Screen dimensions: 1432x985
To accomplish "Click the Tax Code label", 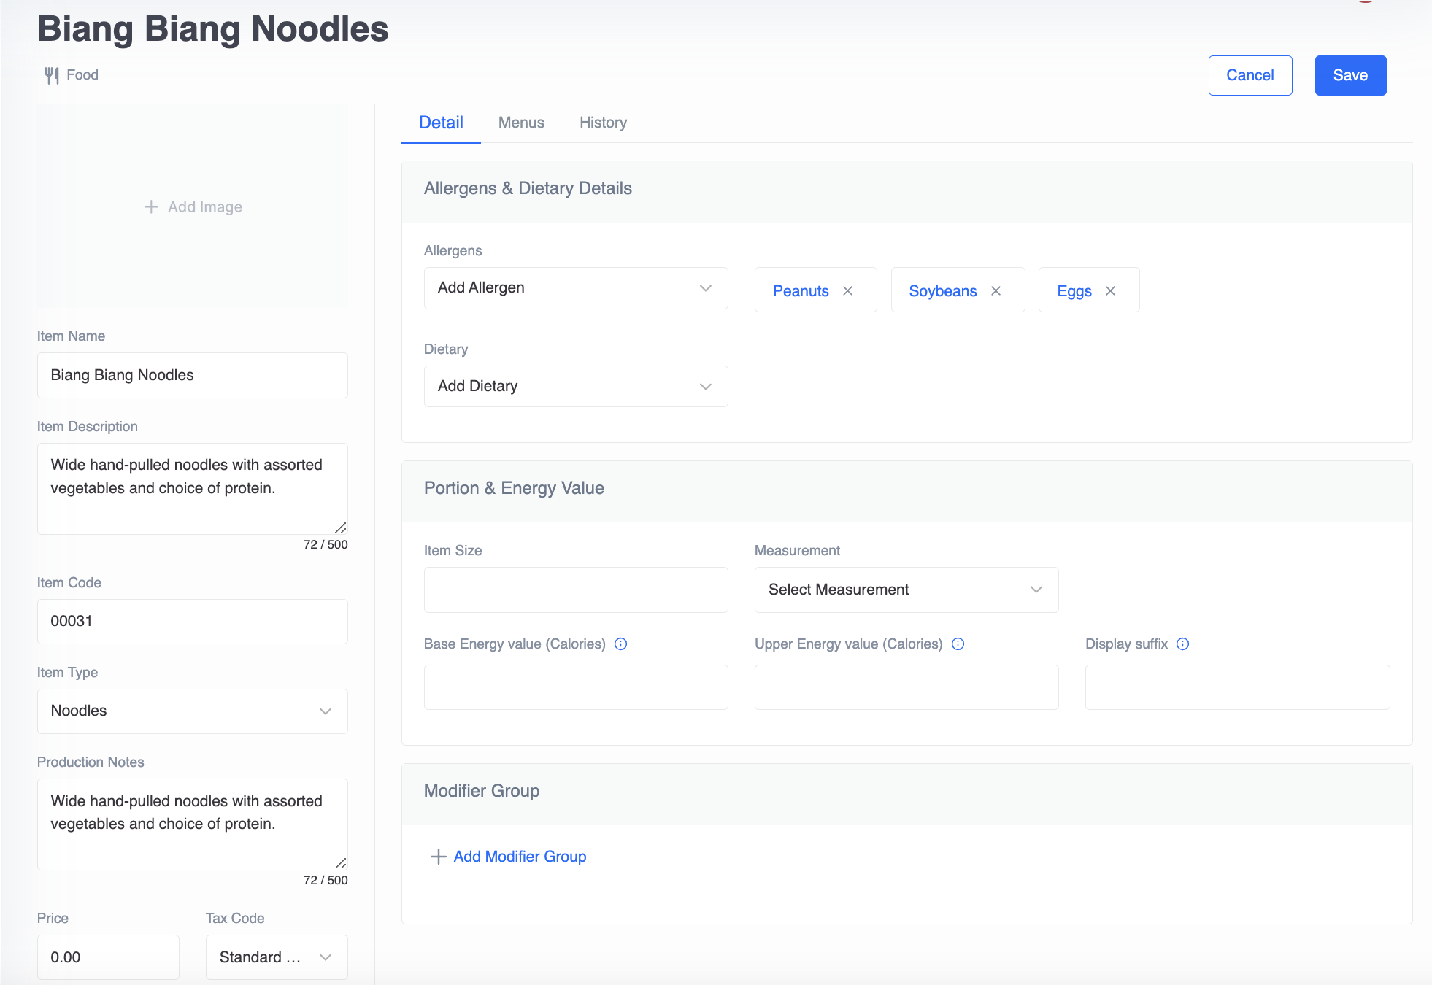I will point(235,919).
